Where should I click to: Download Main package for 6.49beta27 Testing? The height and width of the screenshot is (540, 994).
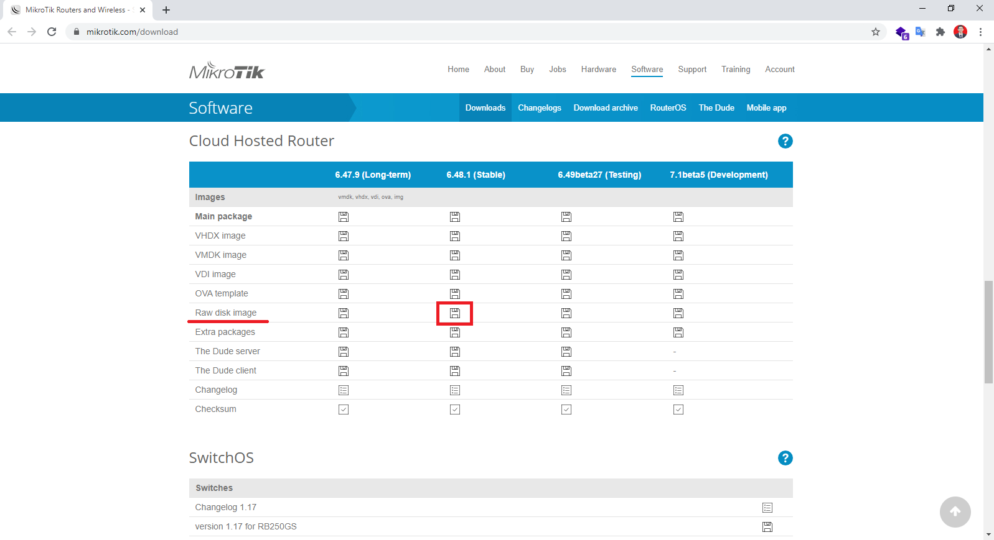(x=566, y=217)
